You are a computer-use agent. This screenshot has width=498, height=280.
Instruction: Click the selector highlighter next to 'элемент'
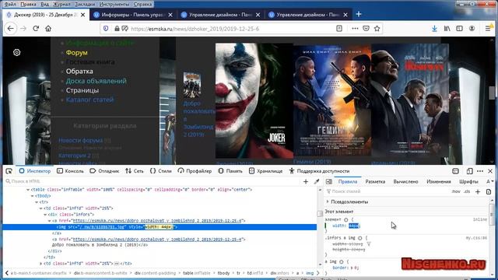click(x=345, y=219)
